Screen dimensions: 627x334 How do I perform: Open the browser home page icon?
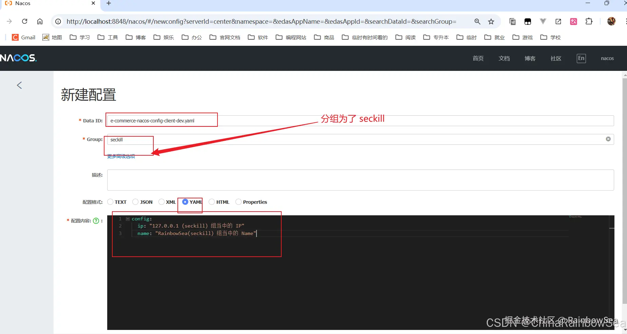(40, 21)
